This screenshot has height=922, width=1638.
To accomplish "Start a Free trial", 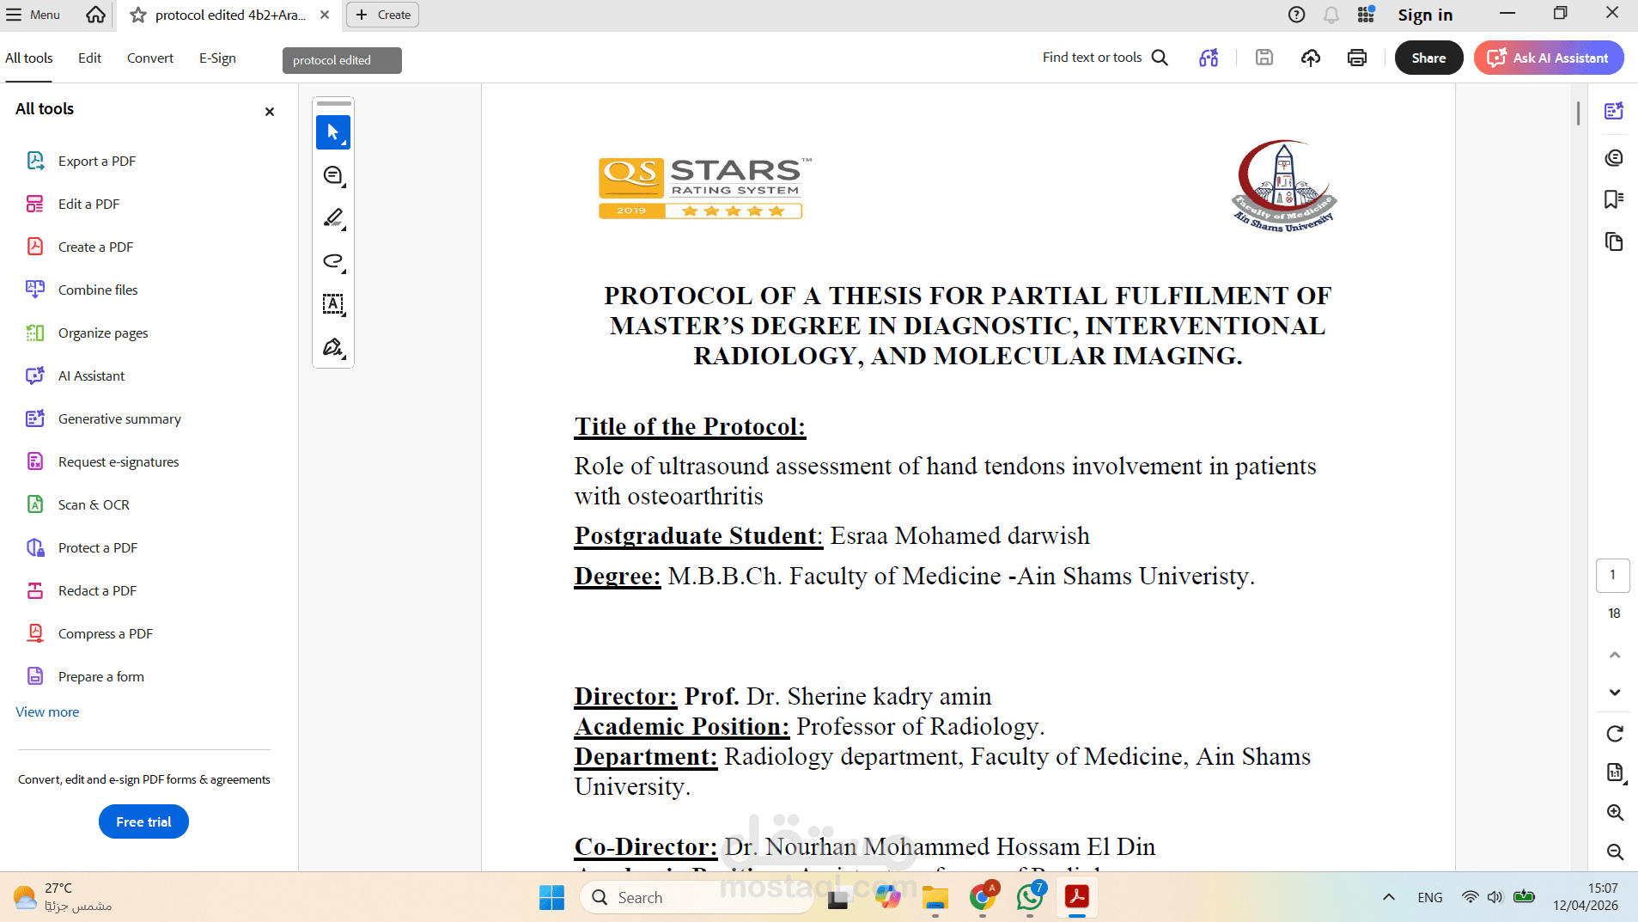I will pyautogui.click(x=143, y=821).
